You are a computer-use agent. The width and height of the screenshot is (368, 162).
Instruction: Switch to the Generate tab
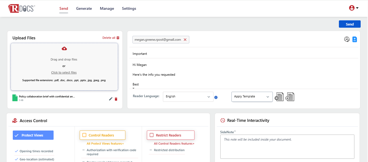(x=84, y=8)
